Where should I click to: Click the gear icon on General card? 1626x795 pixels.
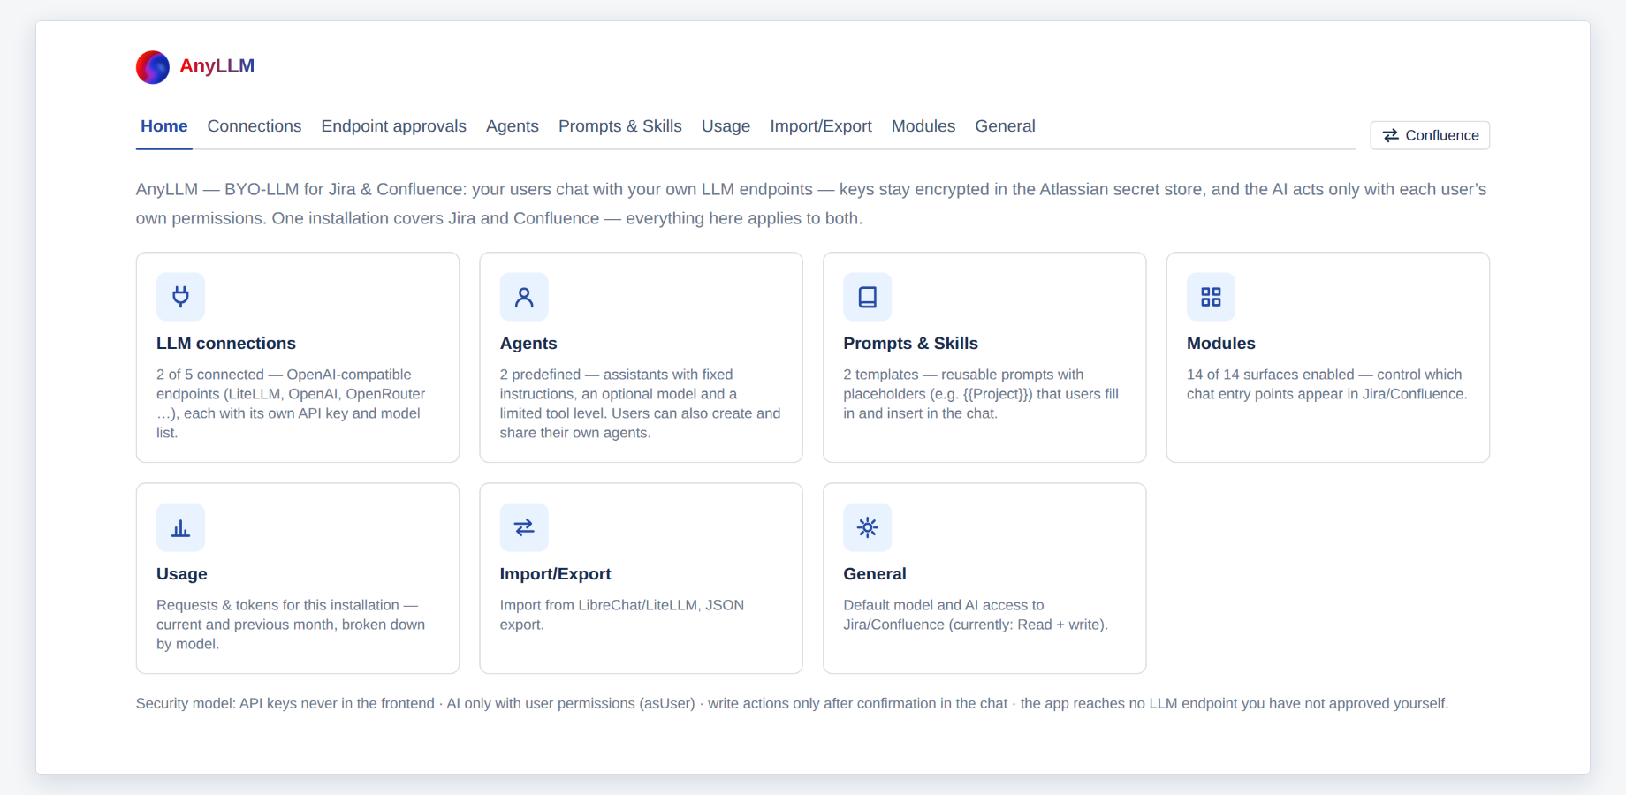point(868,527)
